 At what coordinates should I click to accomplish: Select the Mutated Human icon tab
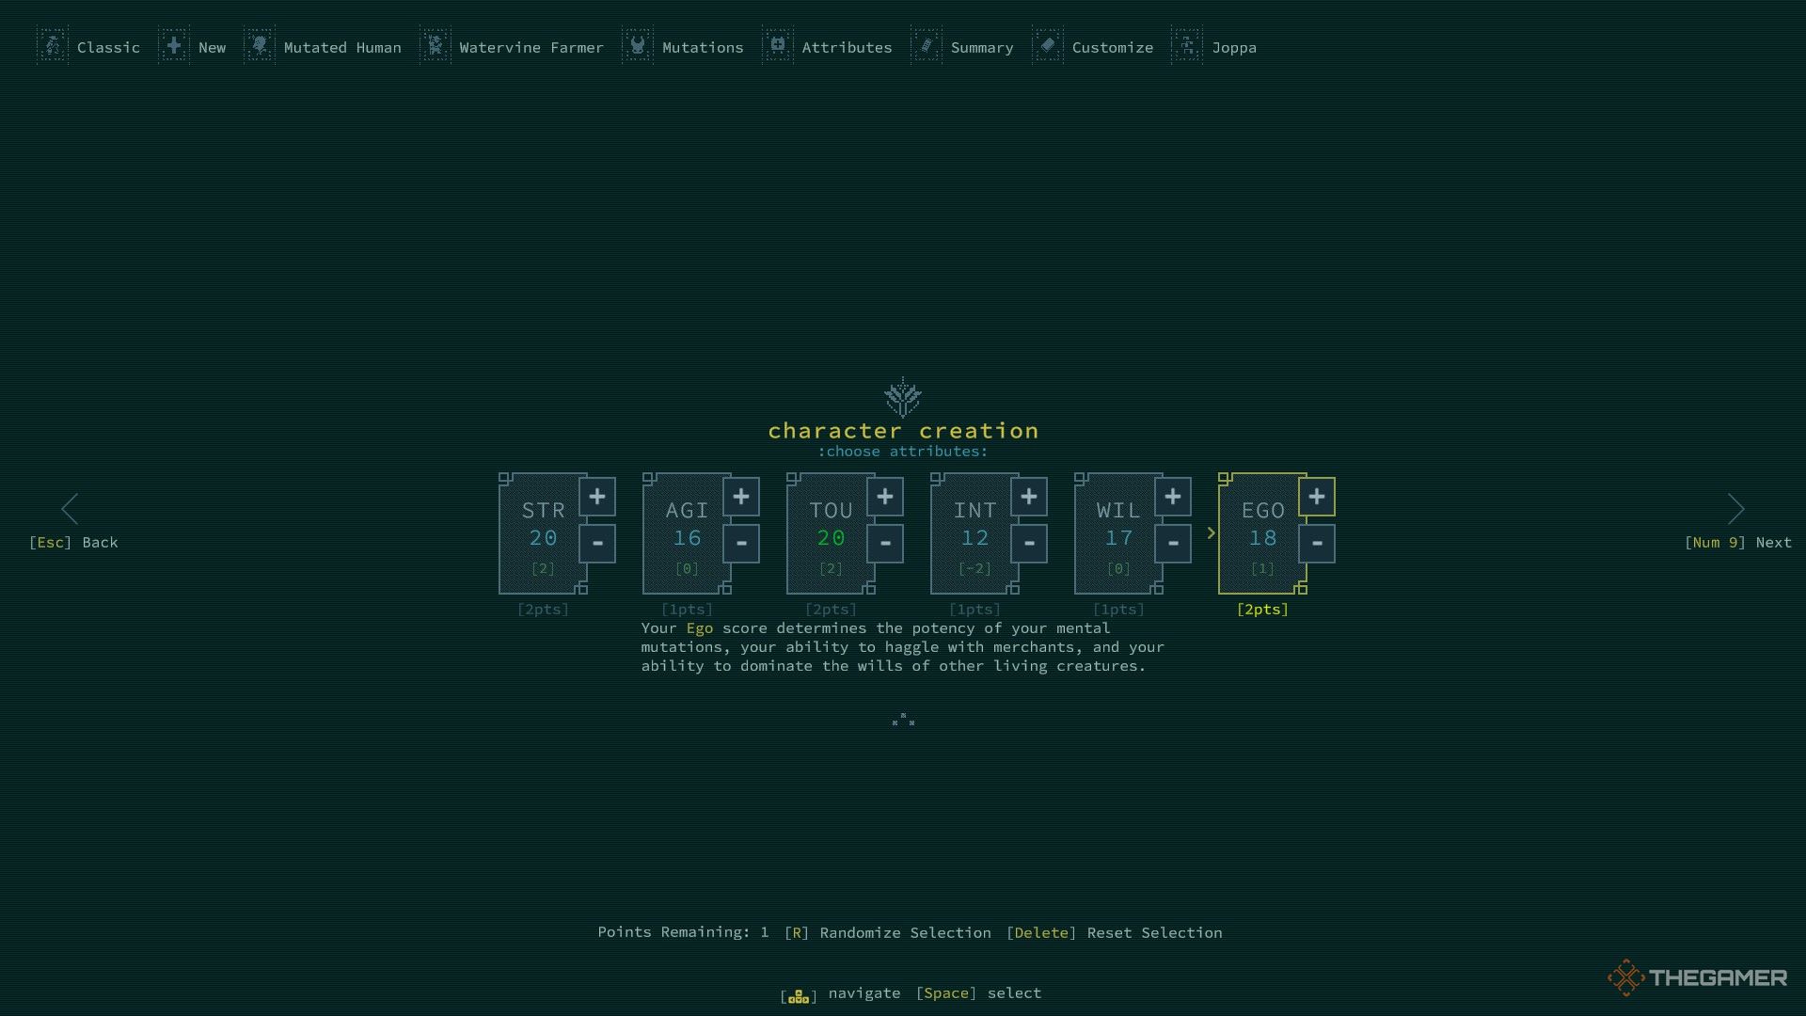click(260, 46)
